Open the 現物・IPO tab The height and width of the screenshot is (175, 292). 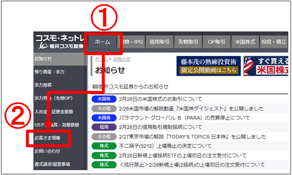tap(131, 42)
